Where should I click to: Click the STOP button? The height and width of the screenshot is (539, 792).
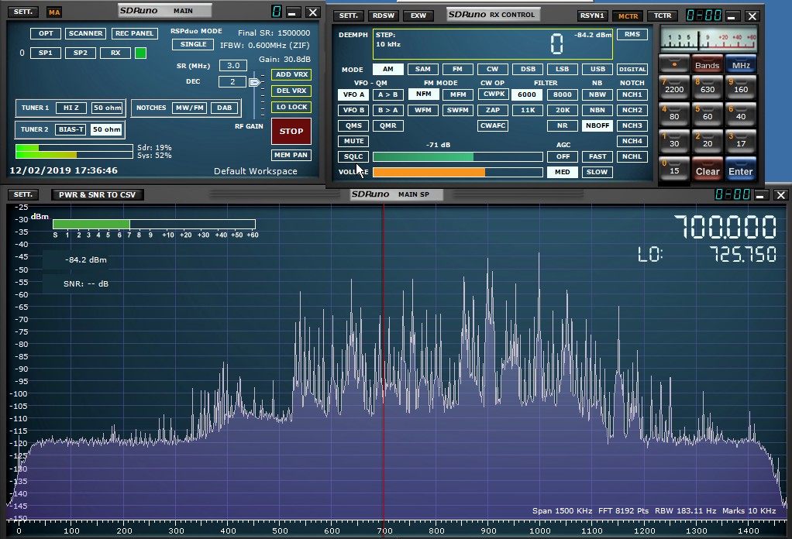point(291,131)
